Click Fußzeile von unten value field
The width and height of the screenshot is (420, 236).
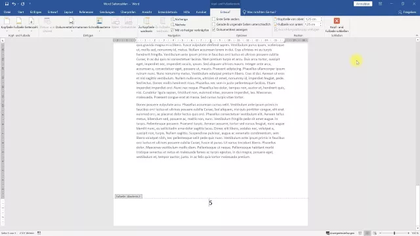(312, 24)
